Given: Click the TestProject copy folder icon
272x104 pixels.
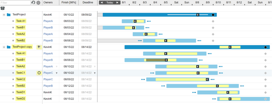Looking at the screenshot, I should click(9, 47).
